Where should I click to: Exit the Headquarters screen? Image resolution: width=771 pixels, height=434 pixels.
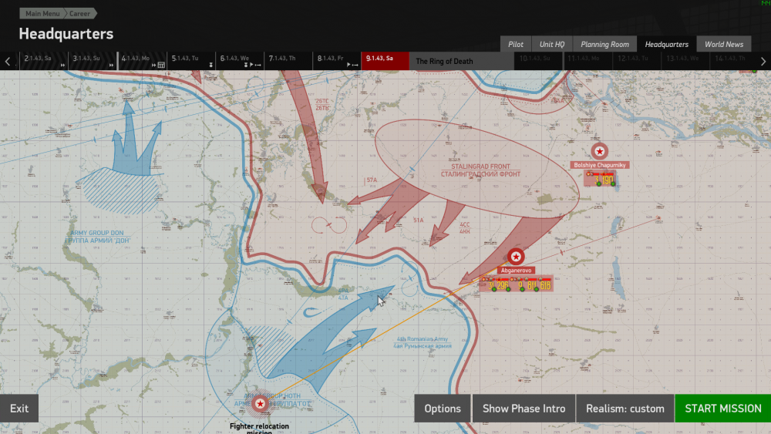click(x=19, y=409)
